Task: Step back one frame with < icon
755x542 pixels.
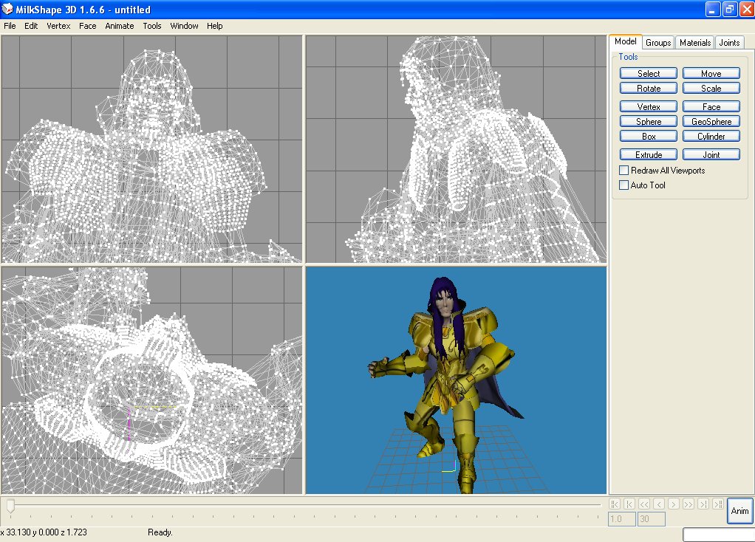Action: 659,504
